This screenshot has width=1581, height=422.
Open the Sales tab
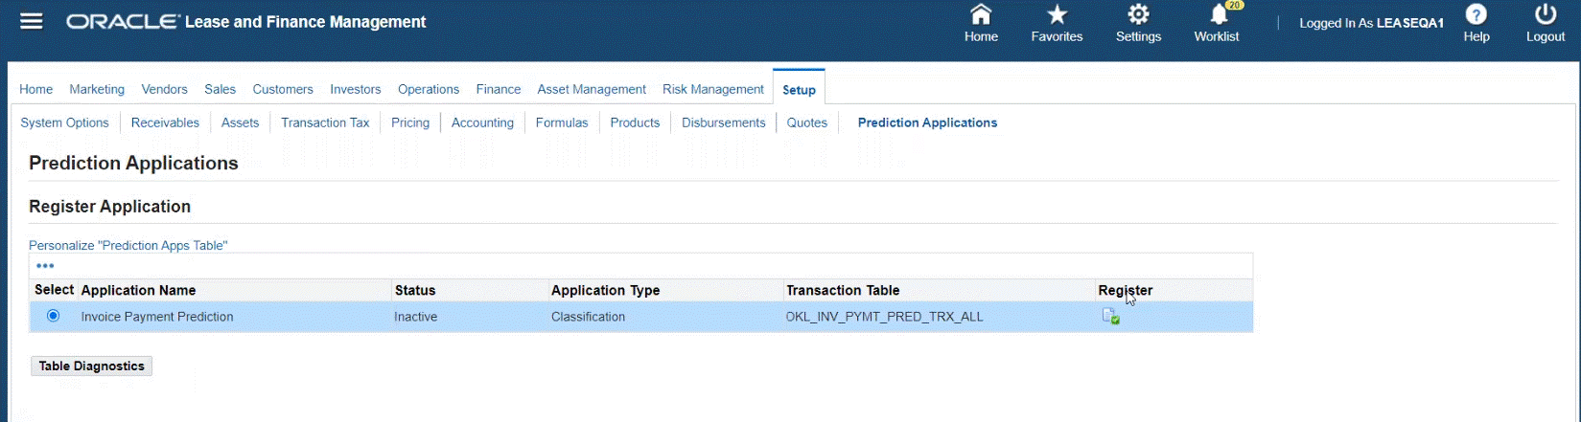tap(220, 89)
